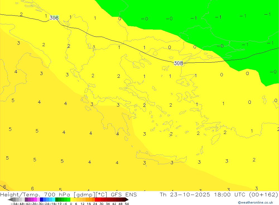Pick the cyan legend swatch at -18

pos(54,200)
